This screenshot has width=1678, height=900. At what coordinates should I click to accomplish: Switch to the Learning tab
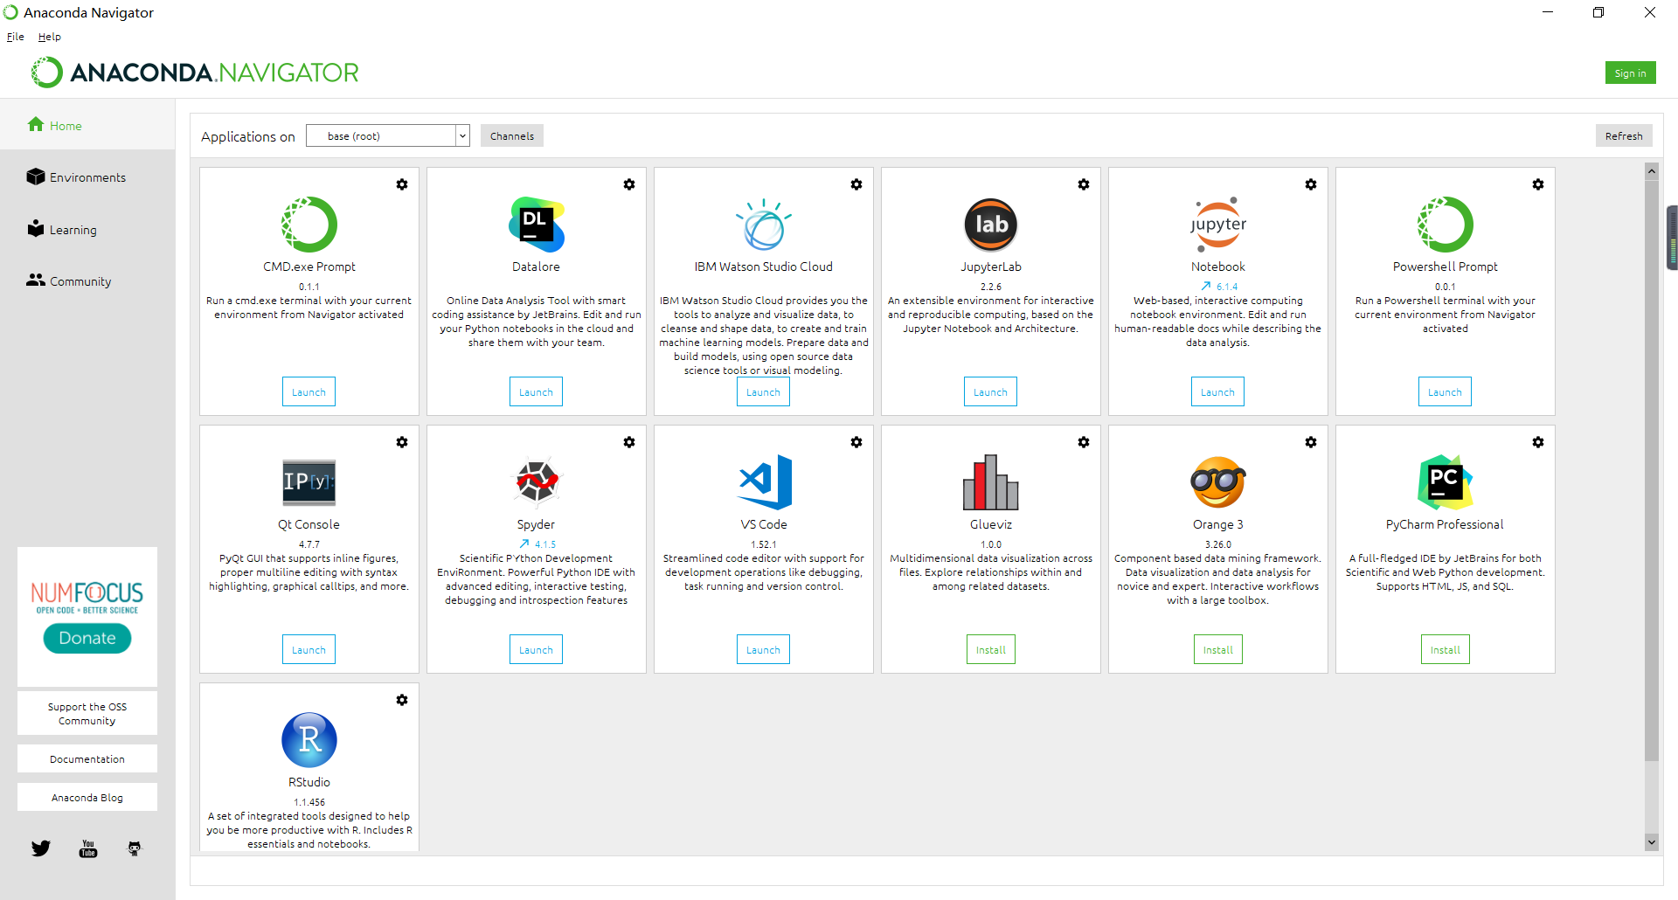point(87,230)
